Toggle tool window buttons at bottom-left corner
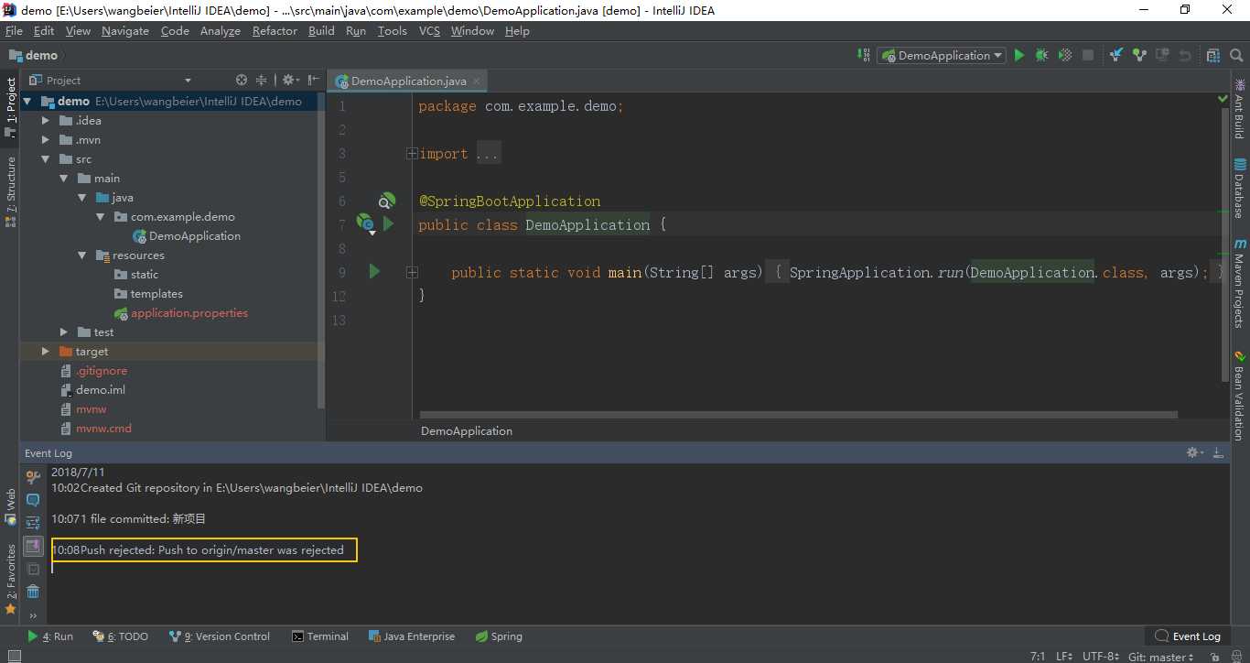This screenshot has width=1250, height=663. point(15,656)
